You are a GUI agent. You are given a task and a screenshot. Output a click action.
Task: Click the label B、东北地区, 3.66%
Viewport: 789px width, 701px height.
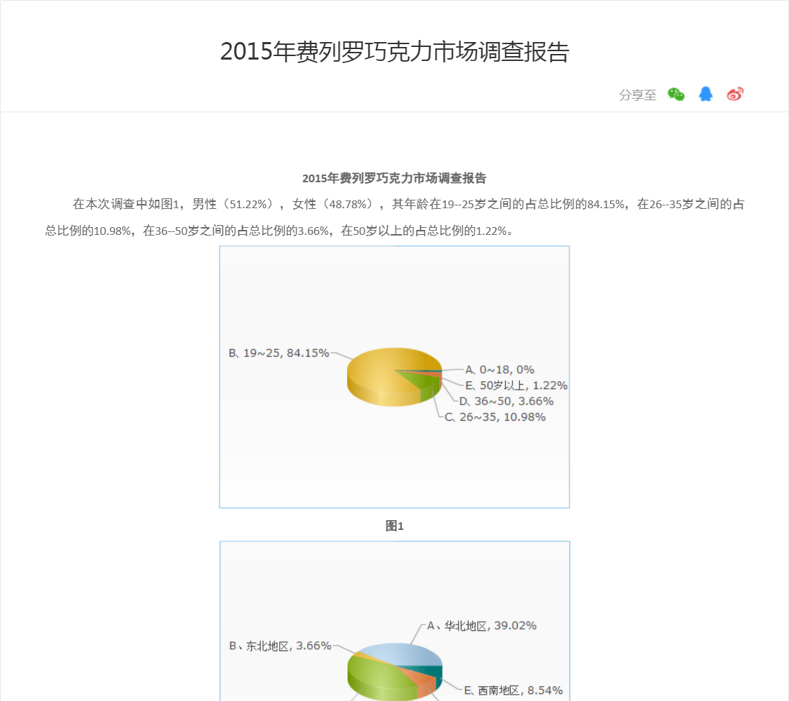tap(281, 646)
